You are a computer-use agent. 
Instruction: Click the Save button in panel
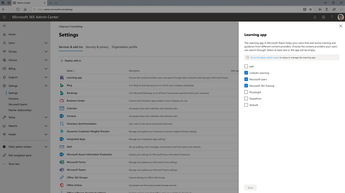[x=250, y=188]
